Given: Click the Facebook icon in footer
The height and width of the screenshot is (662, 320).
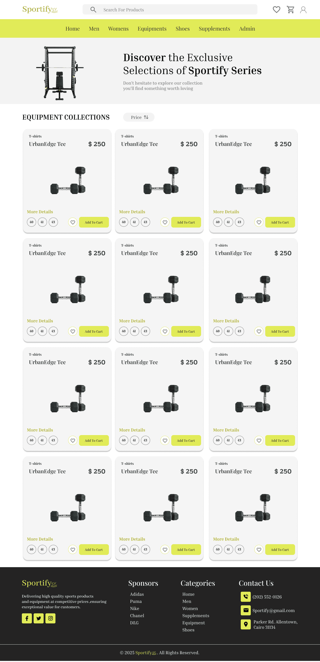Looking at the screenshot, I should pos(27,618).
